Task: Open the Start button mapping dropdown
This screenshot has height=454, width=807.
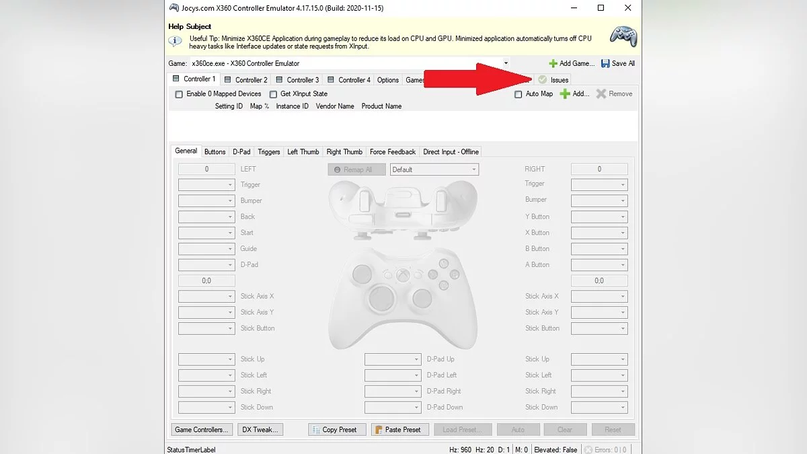Action: click(x=206, y=233)
